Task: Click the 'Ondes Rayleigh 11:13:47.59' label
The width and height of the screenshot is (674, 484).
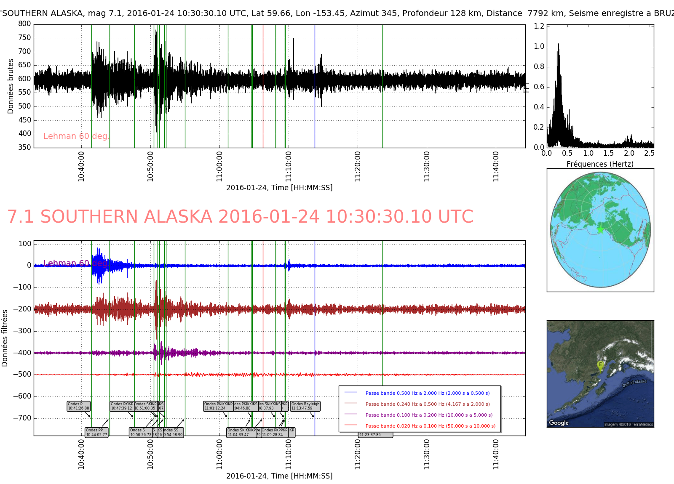Action: pos(305,406)
